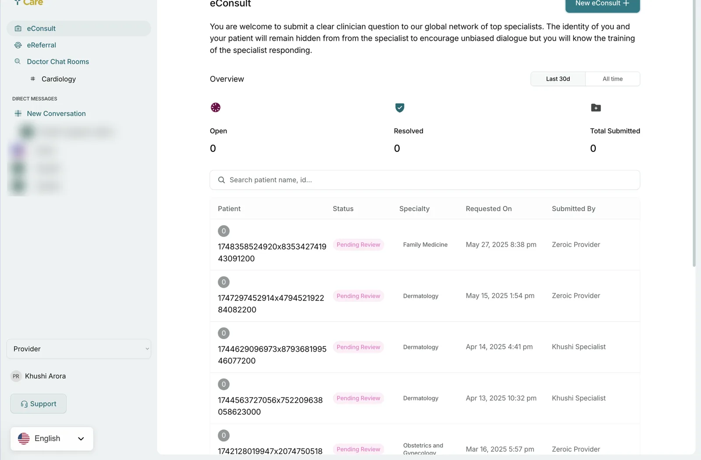Click the hash icon beside Cardiology

click(x=33, y=79)
